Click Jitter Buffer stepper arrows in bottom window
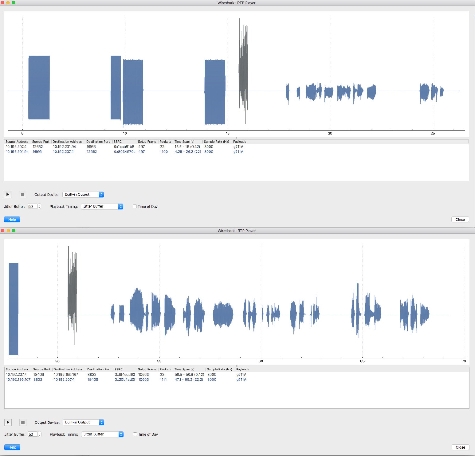Viewport: 475px width, 456px height. [39, 434]
